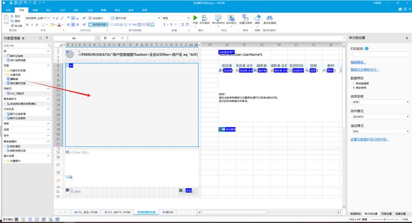Open the font name dropdown
The image size is (412, 223).
coord(45,18)
